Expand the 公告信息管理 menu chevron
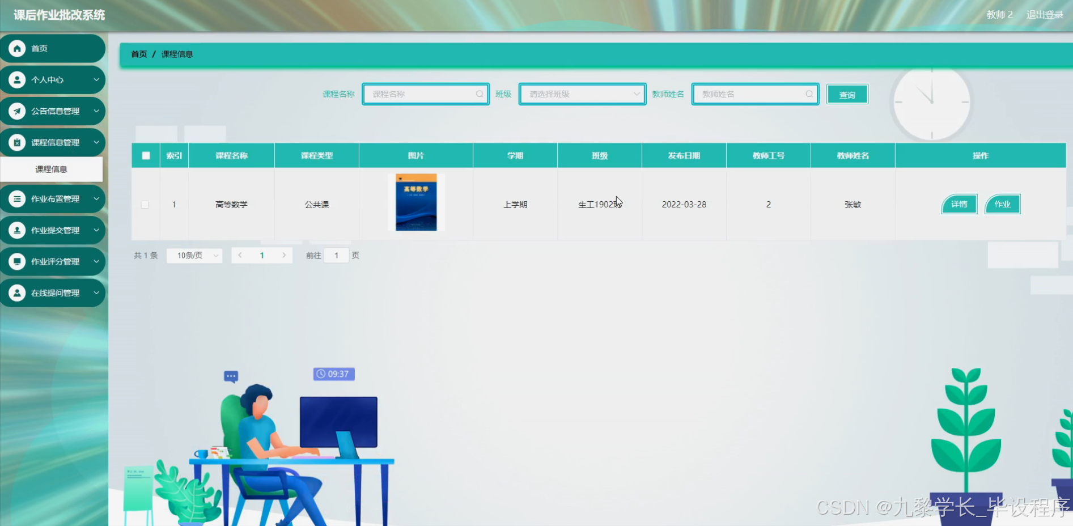The image size is (1073, 526). tap(96, 111)
